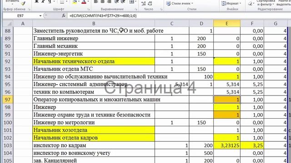Click the Format Painter brush icon
291x163 pixels.
[23, 3]
